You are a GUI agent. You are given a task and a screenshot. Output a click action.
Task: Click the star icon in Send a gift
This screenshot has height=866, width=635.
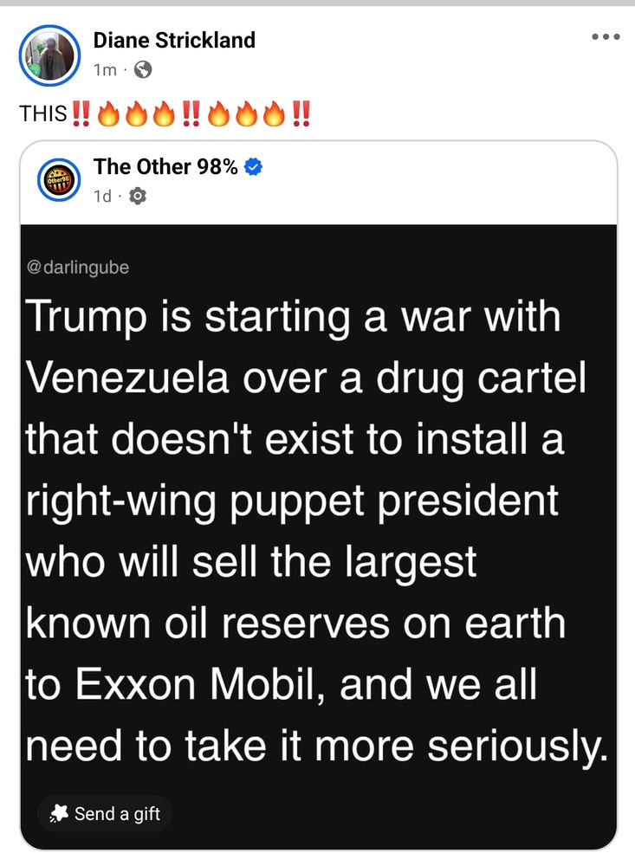[60, 814]
